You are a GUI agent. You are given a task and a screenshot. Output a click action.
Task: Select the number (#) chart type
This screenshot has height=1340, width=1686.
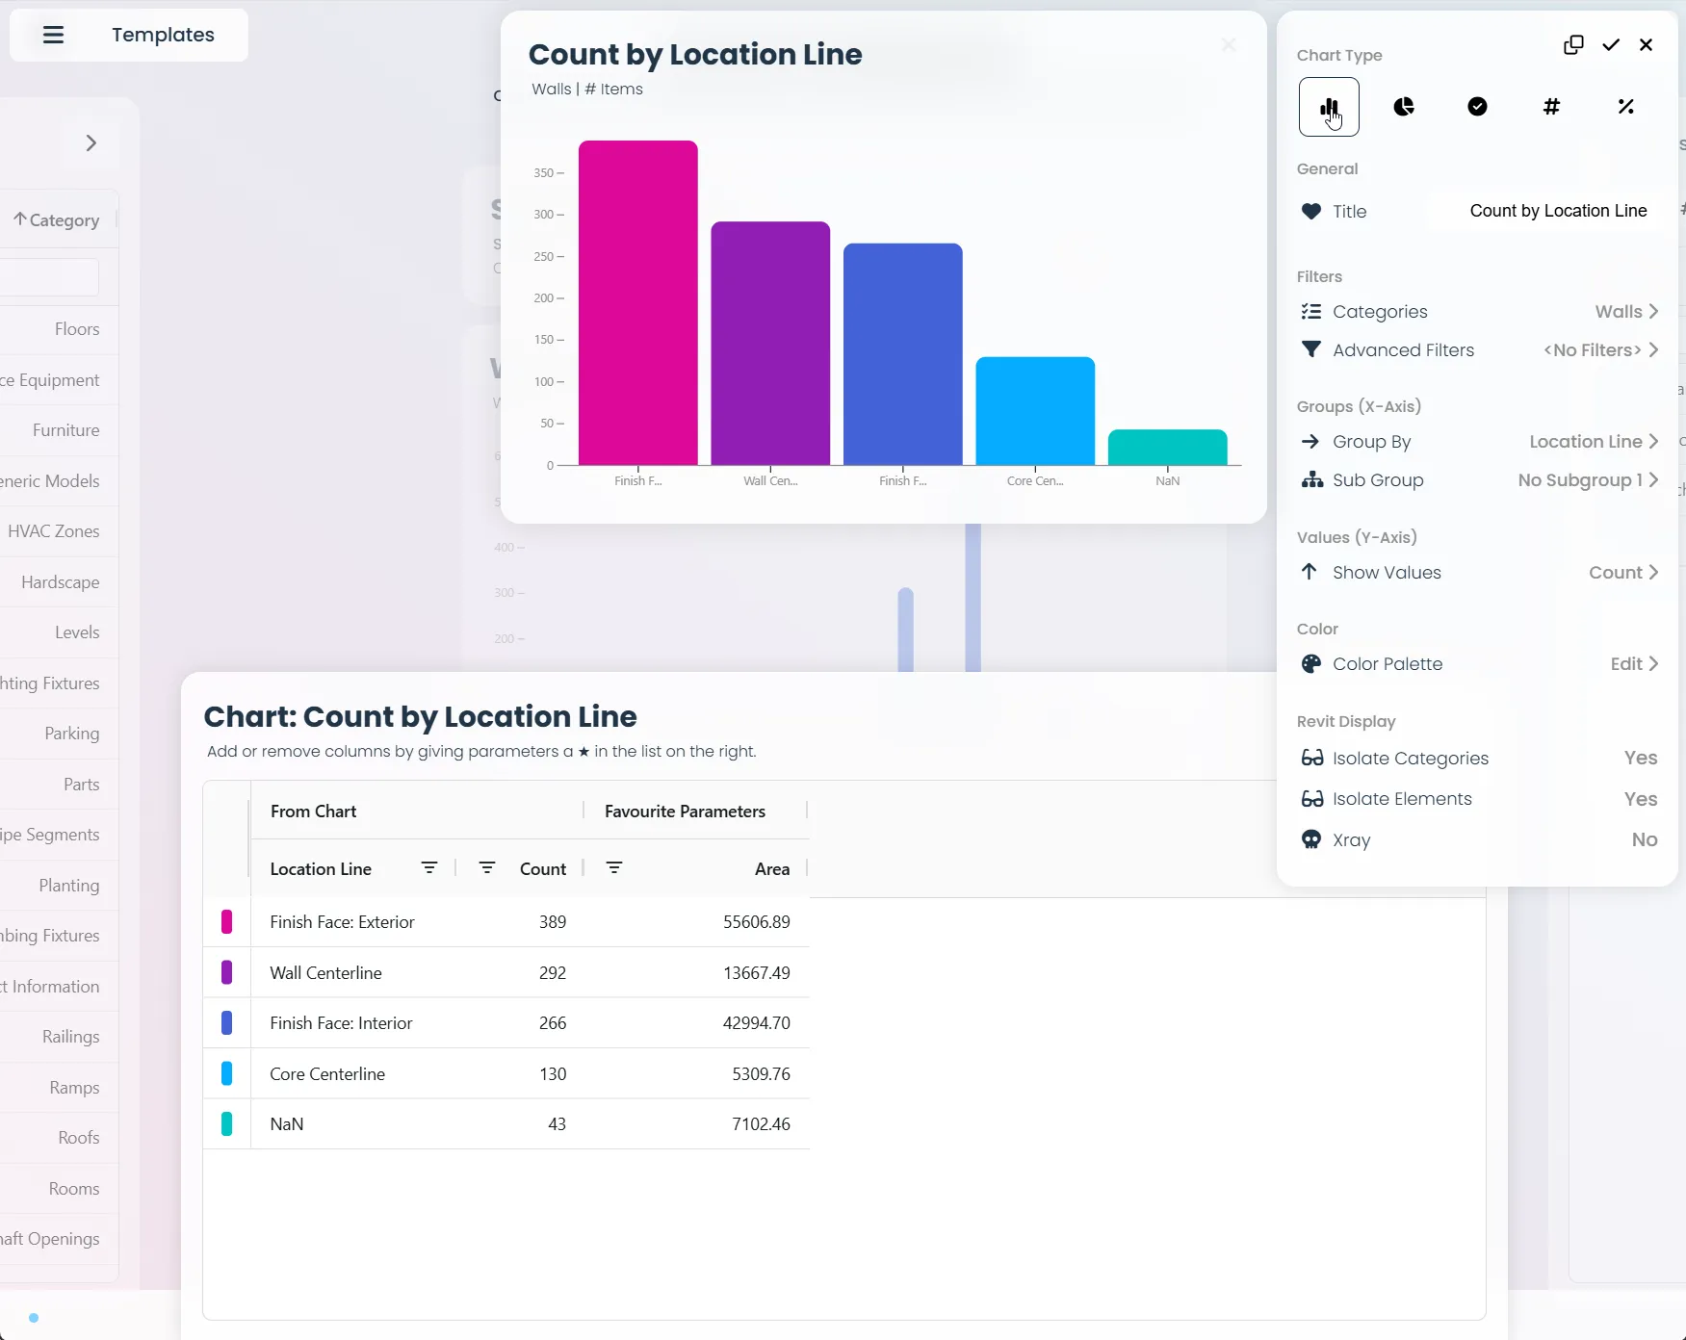point(1551,107)
